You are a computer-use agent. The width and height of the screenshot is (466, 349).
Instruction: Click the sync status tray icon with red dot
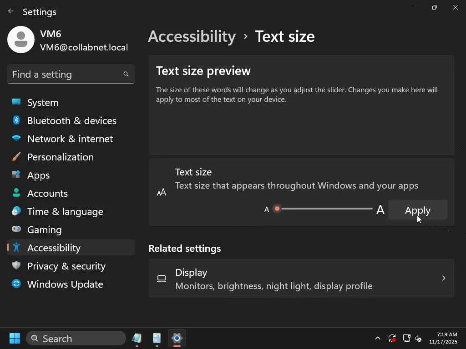coord(392,338)
